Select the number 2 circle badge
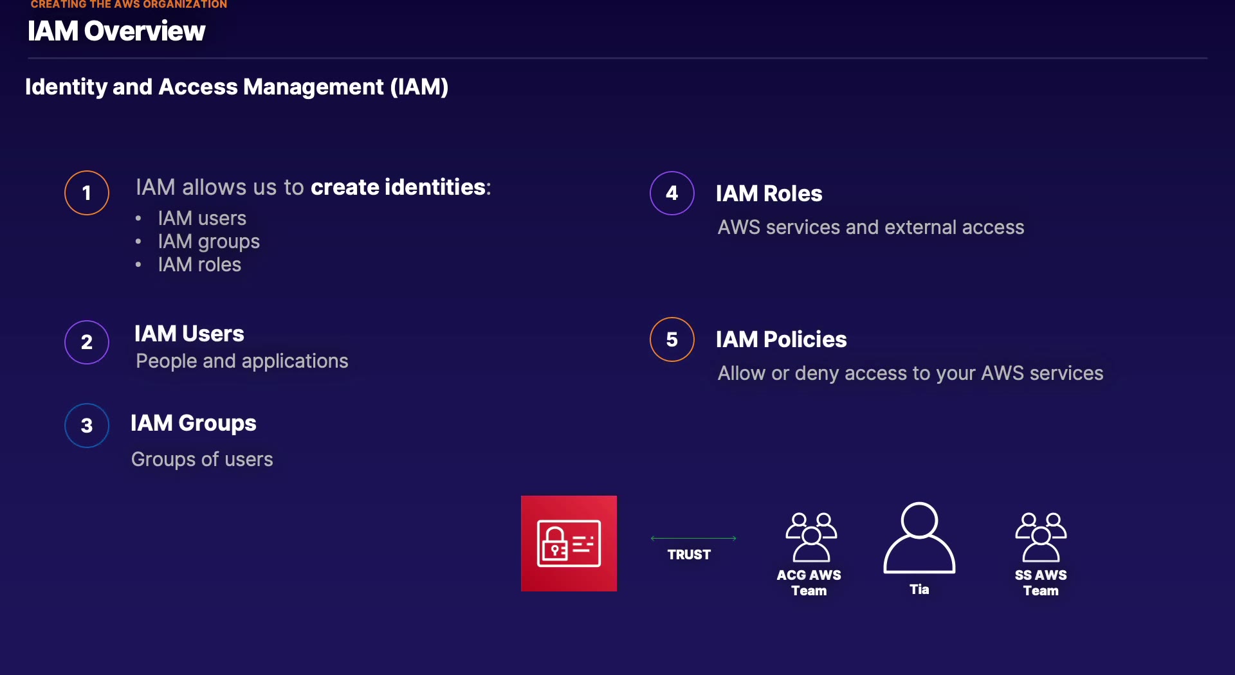The width and height of the screenshot is (1235, 675). pyautogui.click(x=87, y=342)
